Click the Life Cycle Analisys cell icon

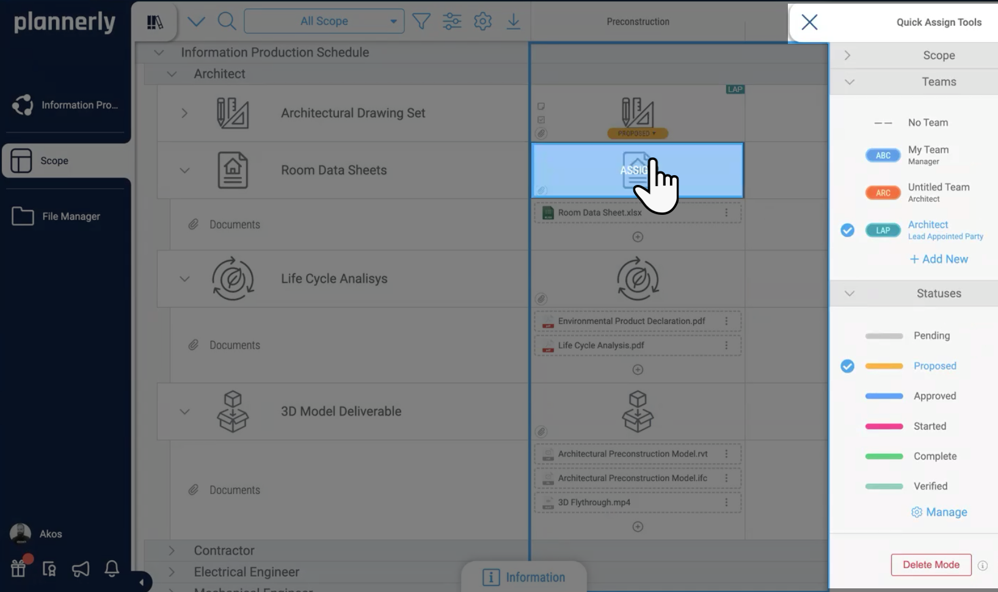(638, 280)
